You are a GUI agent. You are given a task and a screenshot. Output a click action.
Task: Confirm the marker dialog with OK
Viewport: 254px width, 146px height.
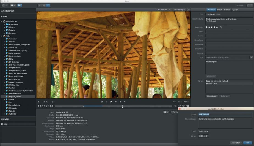pos(247,143)
